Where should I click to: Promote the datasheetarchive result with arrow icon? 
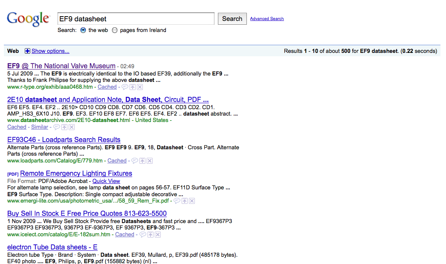[64, 127]
